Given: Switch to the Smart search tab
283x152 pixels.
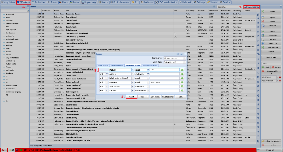Looking at the screenshot, I should (x=103, y=65).
